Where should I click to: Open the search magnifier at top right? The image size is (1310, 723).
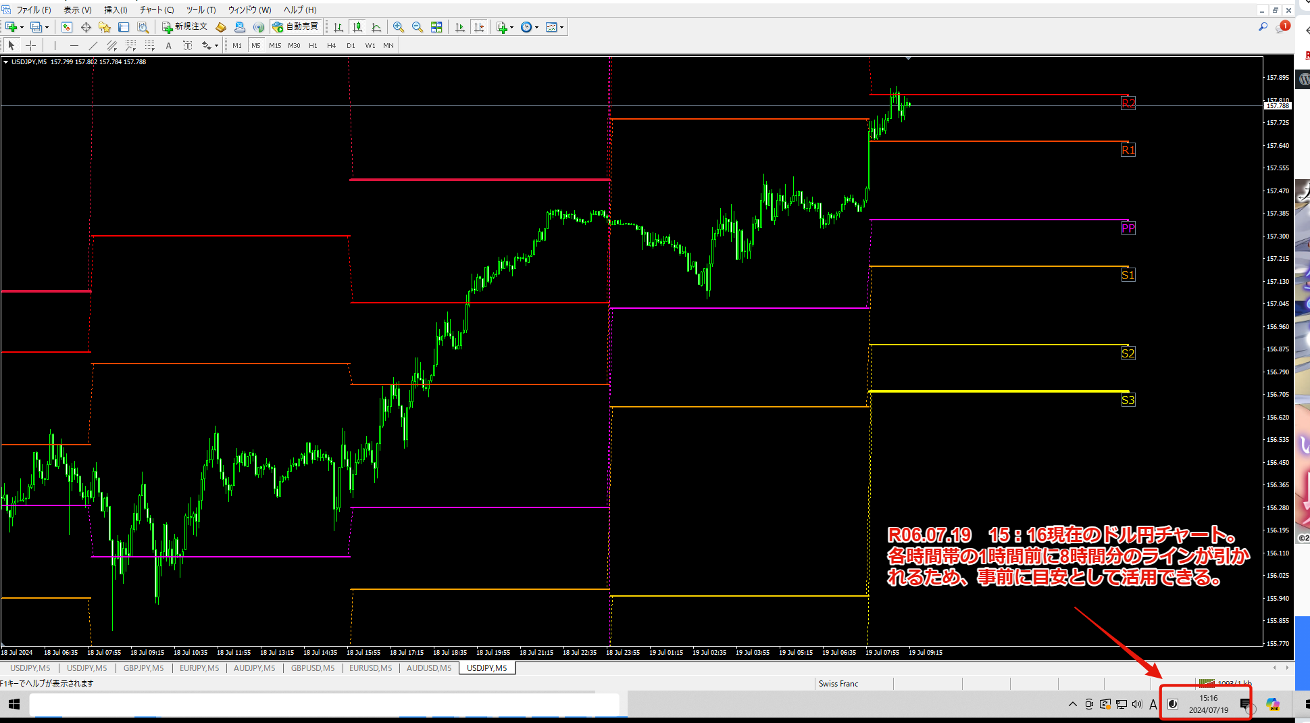(1263, 27)
